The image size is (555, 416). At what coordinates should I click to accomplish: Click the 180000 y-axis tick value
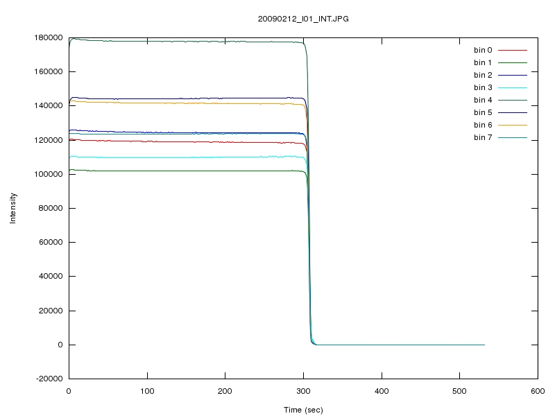click(x=49, y=37)
